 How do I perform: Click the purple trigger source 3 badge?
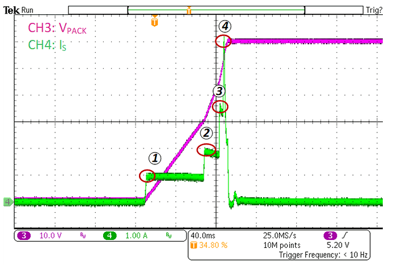(x=330, y=236)
